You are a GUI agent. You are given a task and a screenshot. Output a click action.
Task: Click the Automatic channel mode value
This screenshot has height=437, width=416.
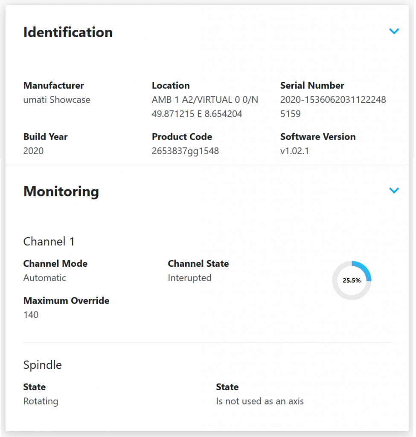pyautogui.click(x=45, y=278)
